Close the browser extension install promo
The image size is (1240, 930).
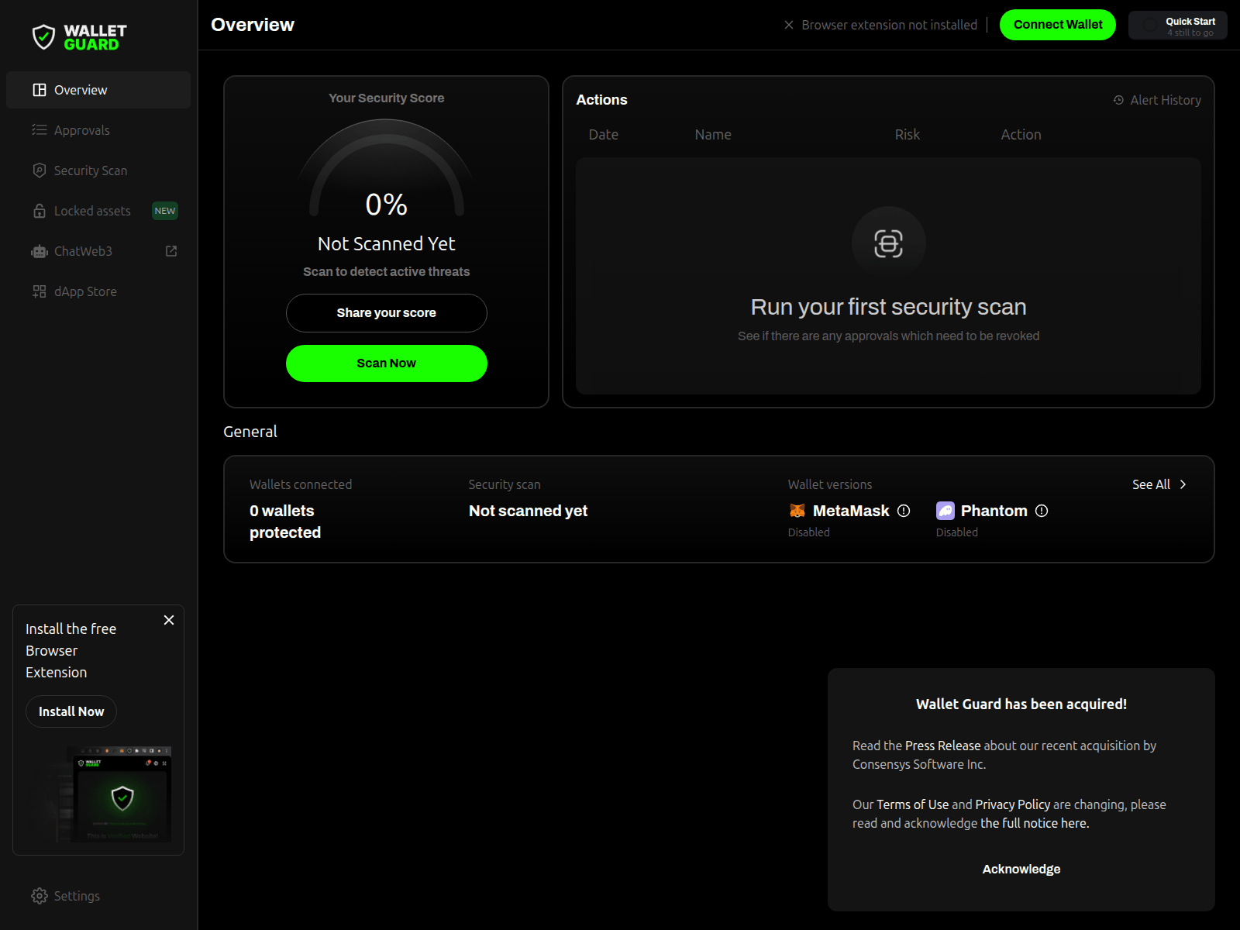pos(168,620)
